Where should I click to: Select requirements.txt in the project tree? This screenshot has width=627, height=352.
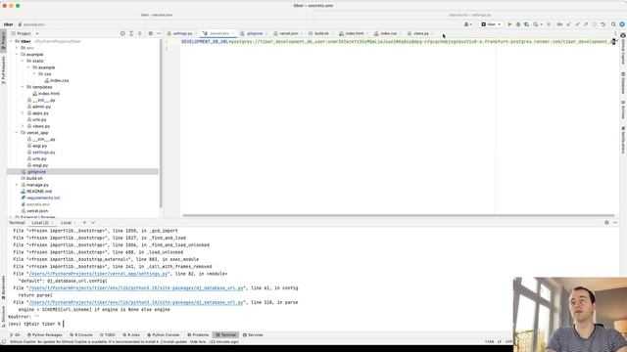(x=43, y=198)
